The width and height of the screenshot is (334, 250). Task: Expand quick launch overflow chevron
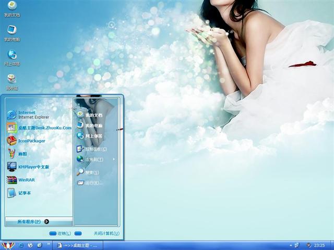coord(49,244)
